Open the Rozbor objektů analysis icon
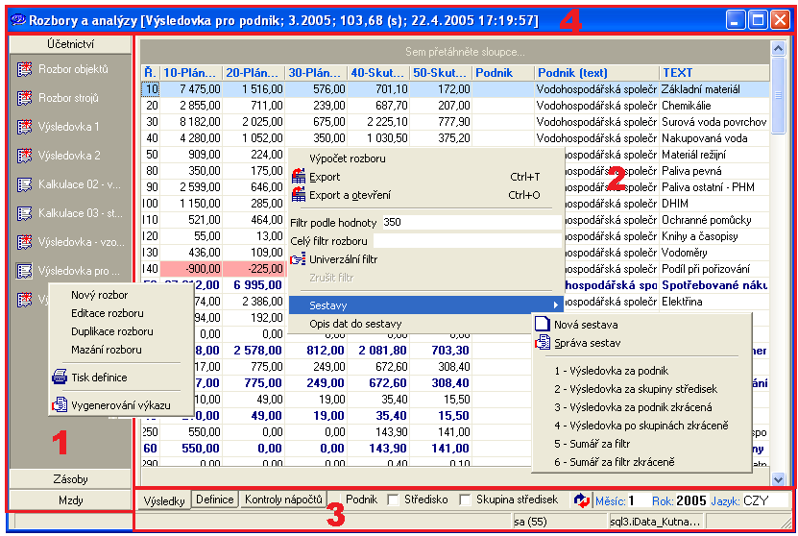 coord(25,69)
